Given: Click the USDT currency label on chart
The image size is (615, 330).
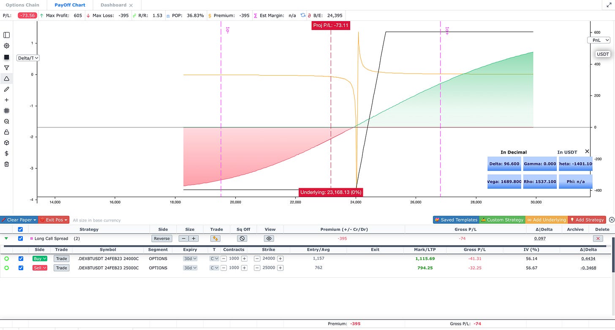Looking at the screenshot, I should (603, 54).
